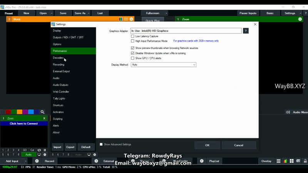Viewport: 308px width, 173px height.
Task: Uncheck Disable Windows Update when vMix is running
Action: 133,53
